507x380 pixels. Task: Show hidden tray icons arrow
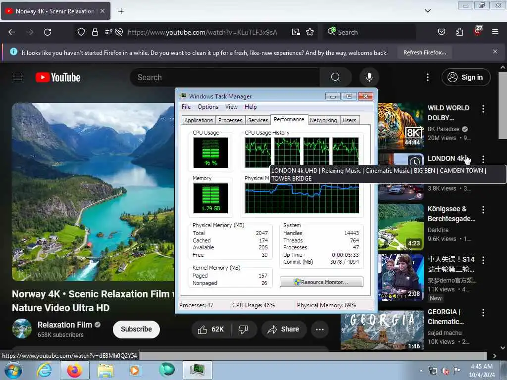[x=421, y=371]
